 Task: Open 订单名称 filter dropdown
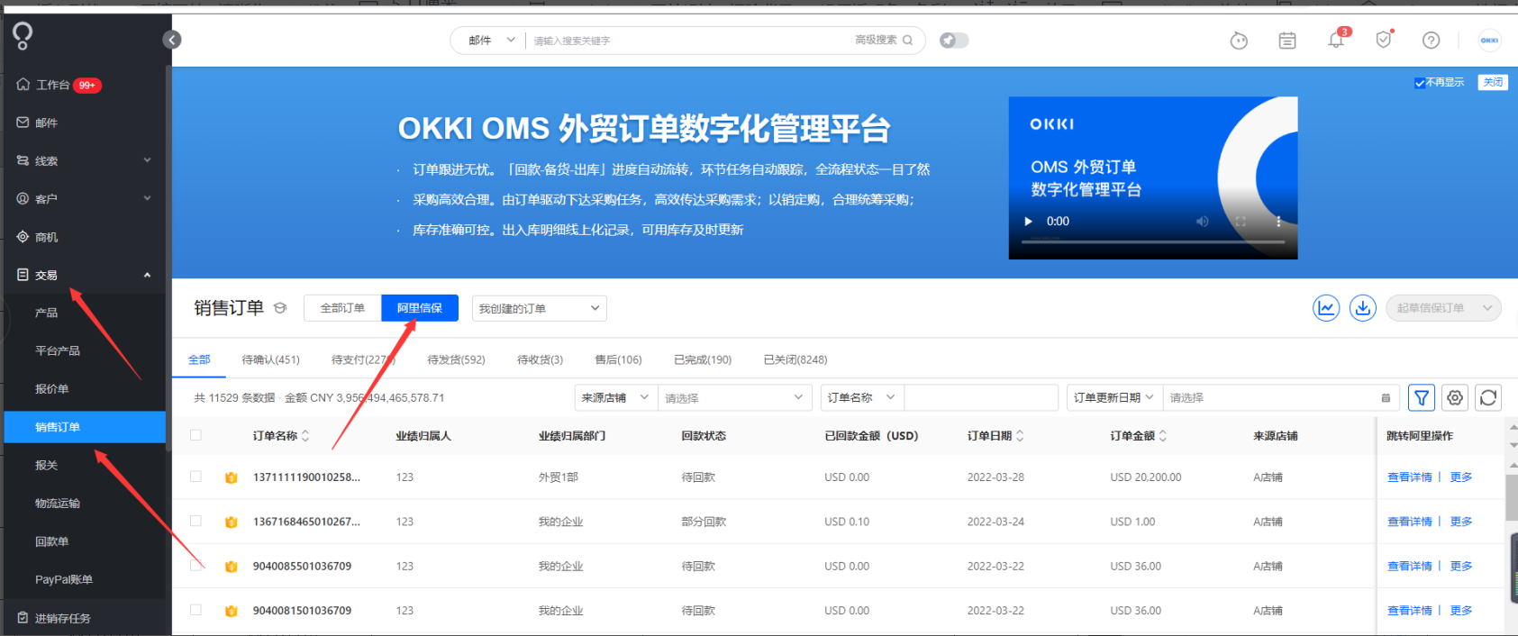click(x=862, y=397)
